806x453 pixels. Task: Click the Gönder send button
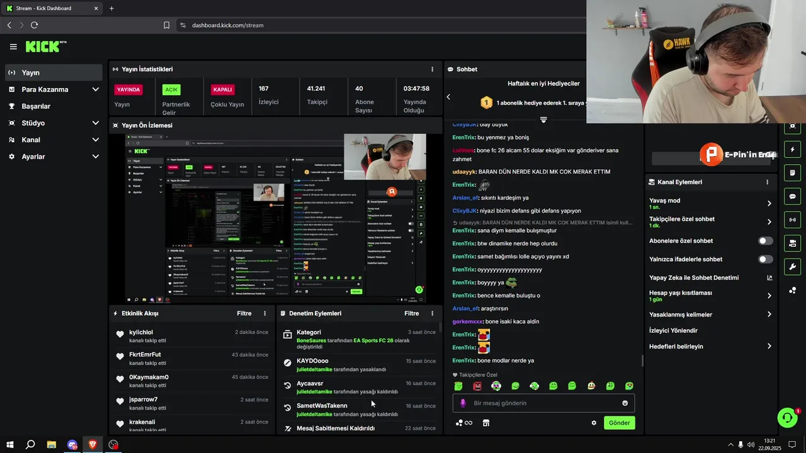point(619,423)
